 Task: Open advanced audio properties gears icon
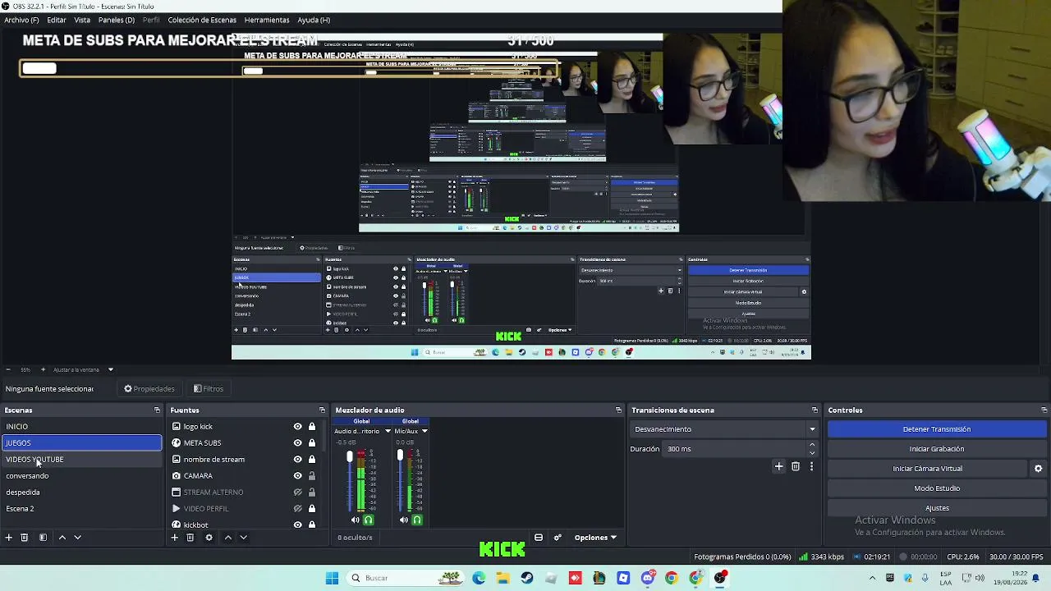558,538
